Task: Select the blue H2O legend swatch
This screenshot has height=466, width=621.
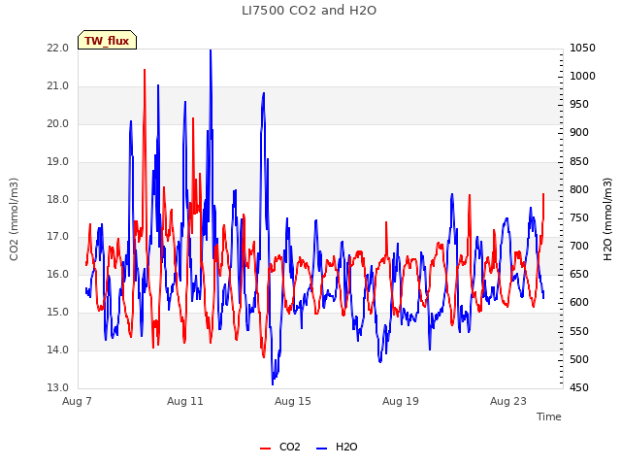Action: (x=322, y=448)
